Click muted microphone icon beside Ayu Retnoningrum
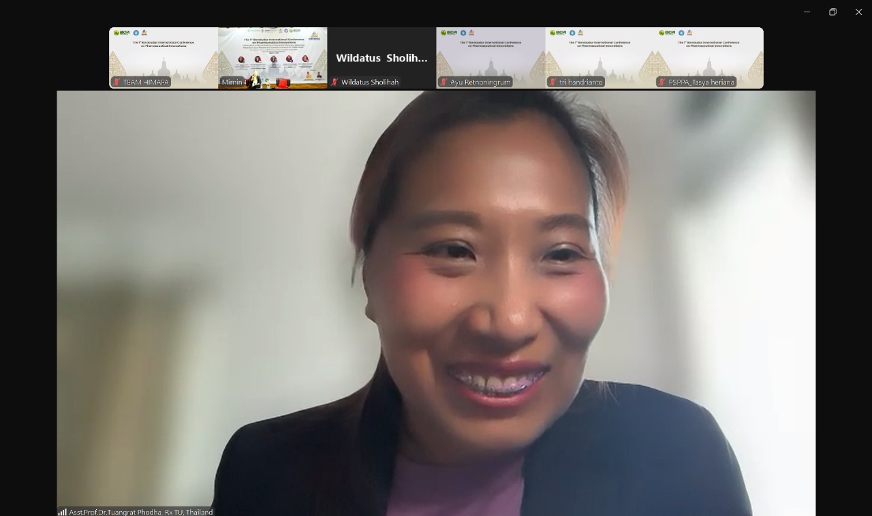The width and height of the screenshot is (872, 516). pyautogui.click(x=444, y=82)
